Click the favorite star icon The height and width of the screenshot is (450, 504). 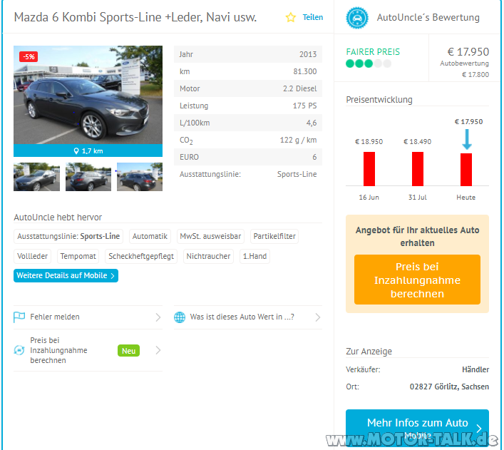[x=290, y=17]
